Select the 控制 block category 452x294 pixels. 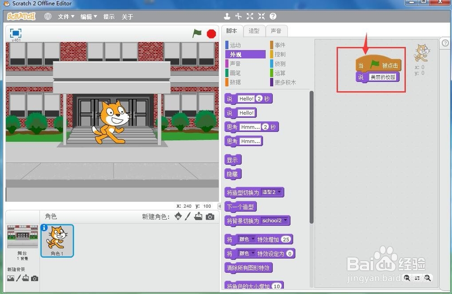tap(290, 55)
